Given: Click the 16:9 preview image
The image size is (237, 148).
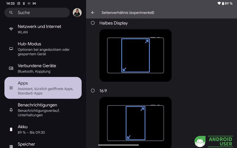Looking at the screenshot, I should click(135, 123).
